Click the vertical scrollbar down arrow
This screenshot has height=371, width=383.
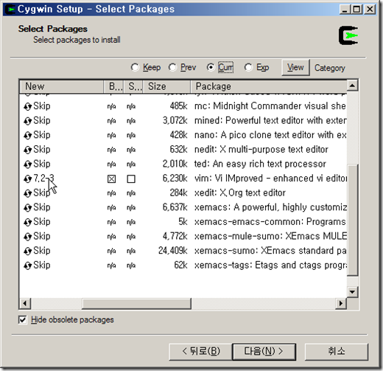pyautogui.click(x=353, y=292)
